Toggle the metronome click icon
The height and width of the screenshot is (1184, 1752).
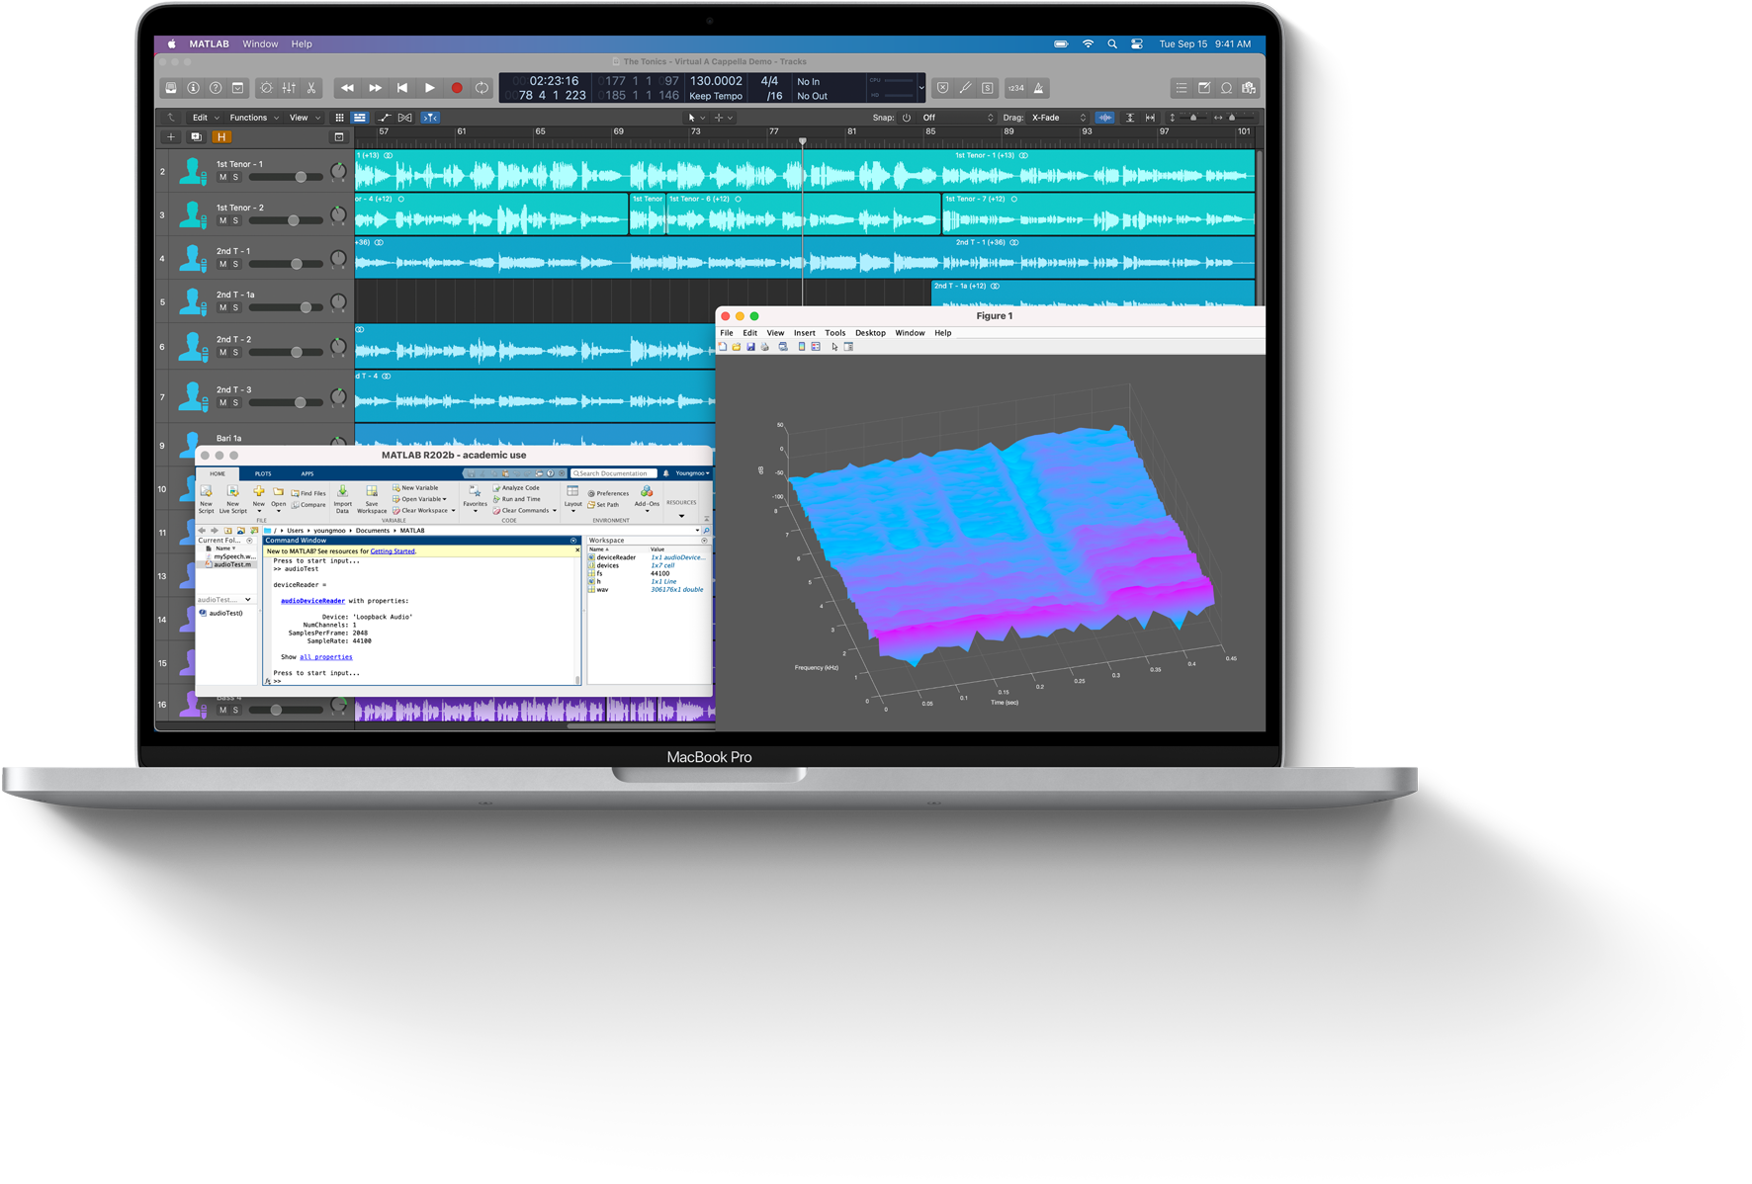click(1038, 88)
